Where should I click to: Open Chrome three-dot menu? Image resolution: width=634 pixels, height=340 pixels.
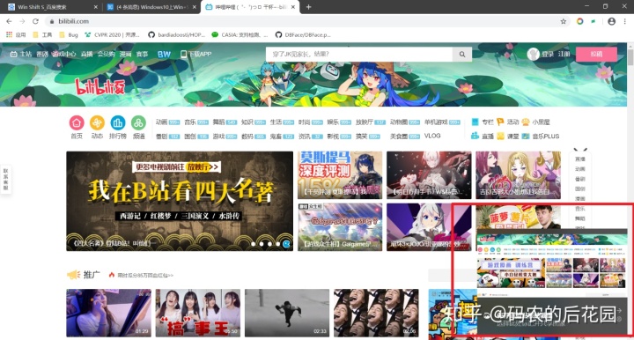point(625,21)
